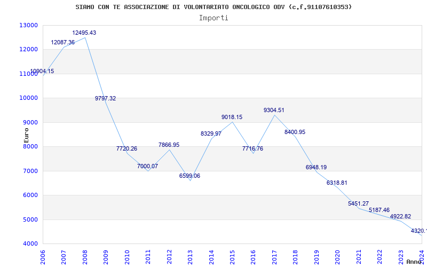Click the y-axis tick label 9000

pos(30,123)
